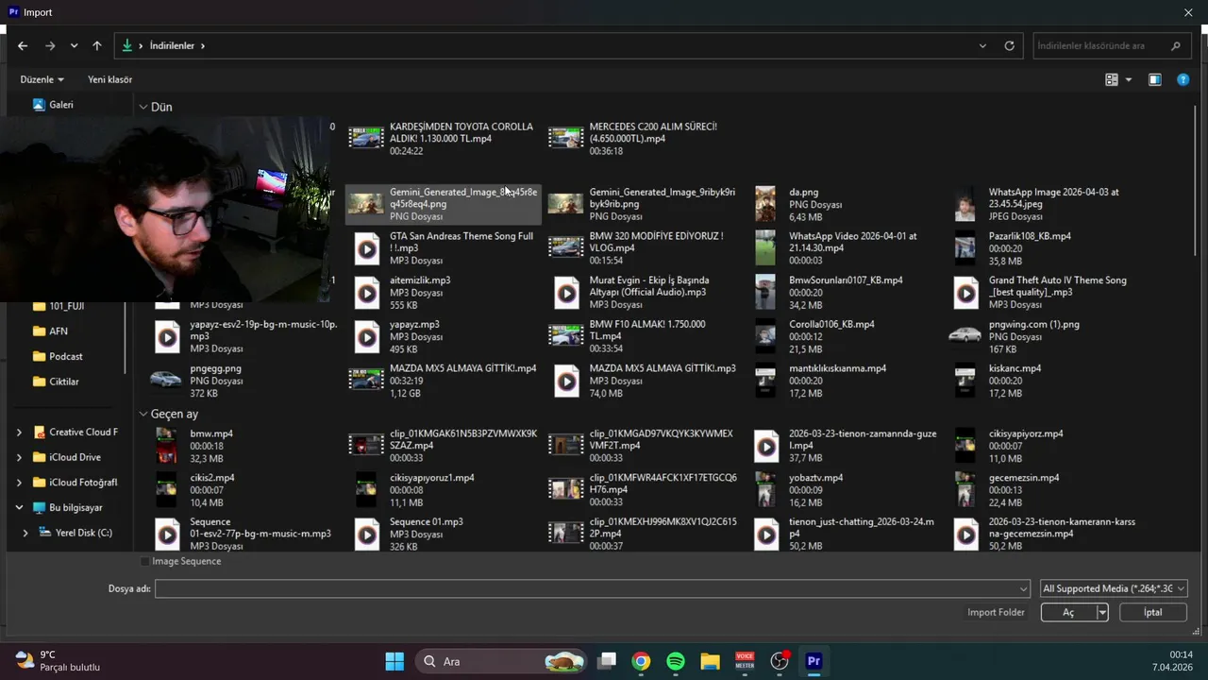The width and height of the screenshot is (1208, 680).
Task: Select tienon_just-chatting_2026-03-24.mp4 icon
Action: click(x=765, y=535)
